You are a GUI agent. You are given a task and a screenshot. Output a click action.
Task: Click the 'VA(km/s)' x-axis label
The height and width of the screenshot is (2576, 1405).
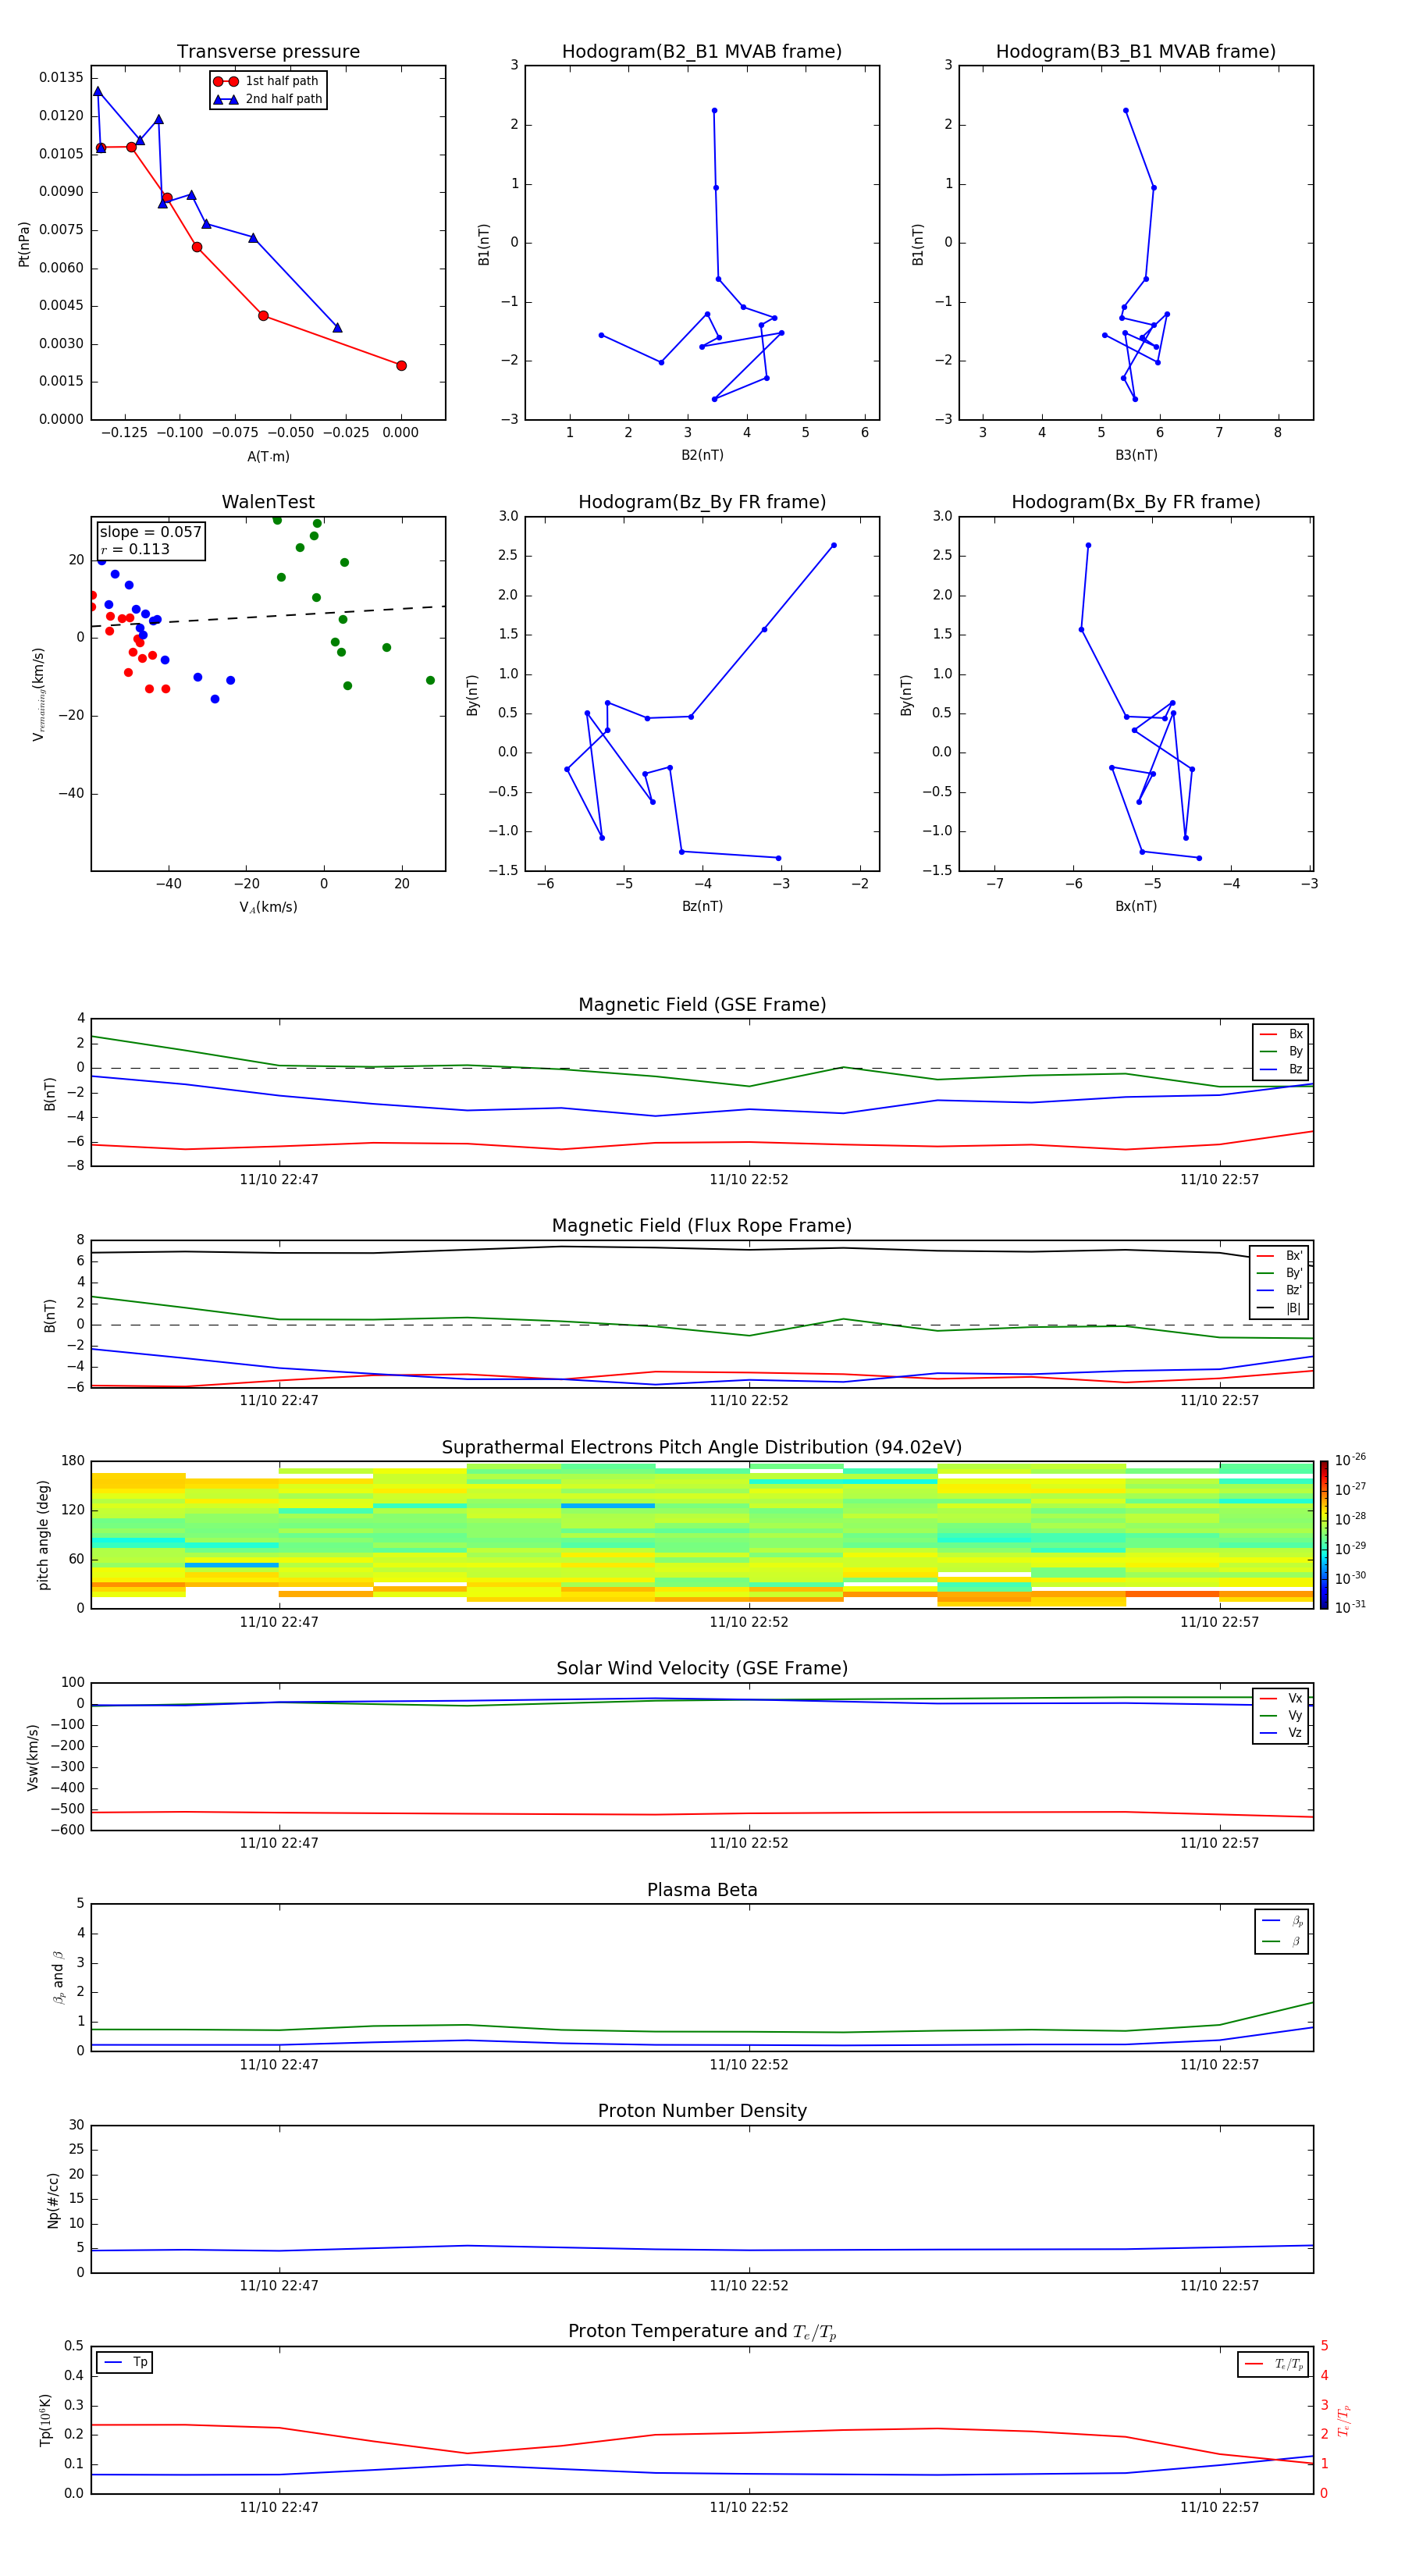point(268,908)
